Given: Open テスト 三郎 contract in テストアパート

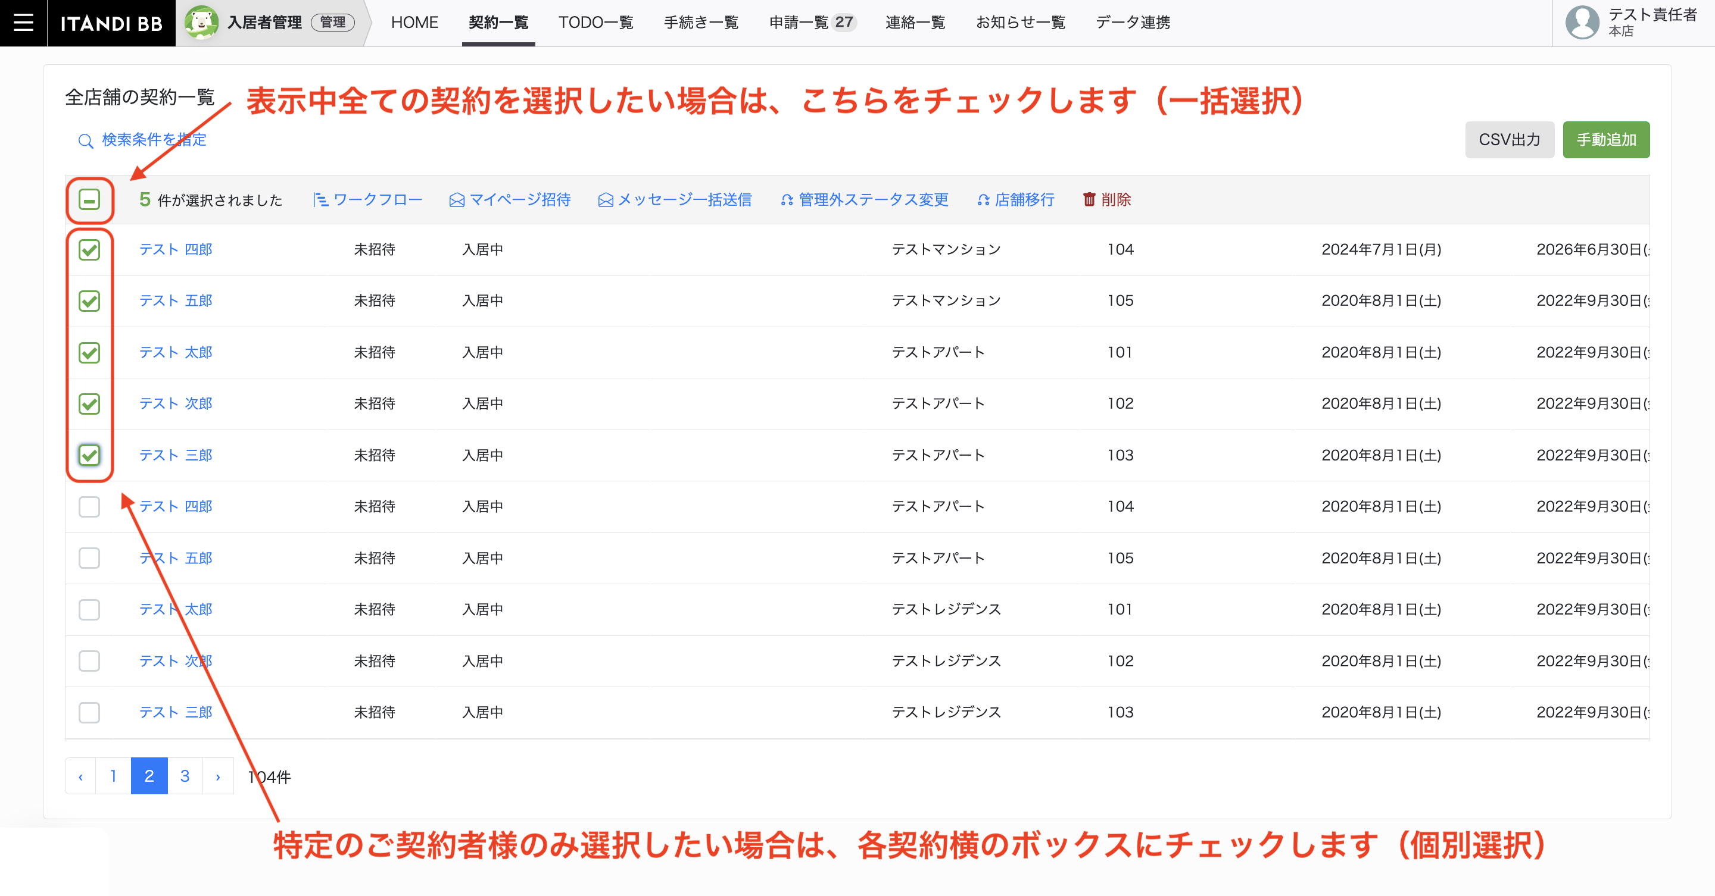Looking at the screenshot, I should coord(176,456).
